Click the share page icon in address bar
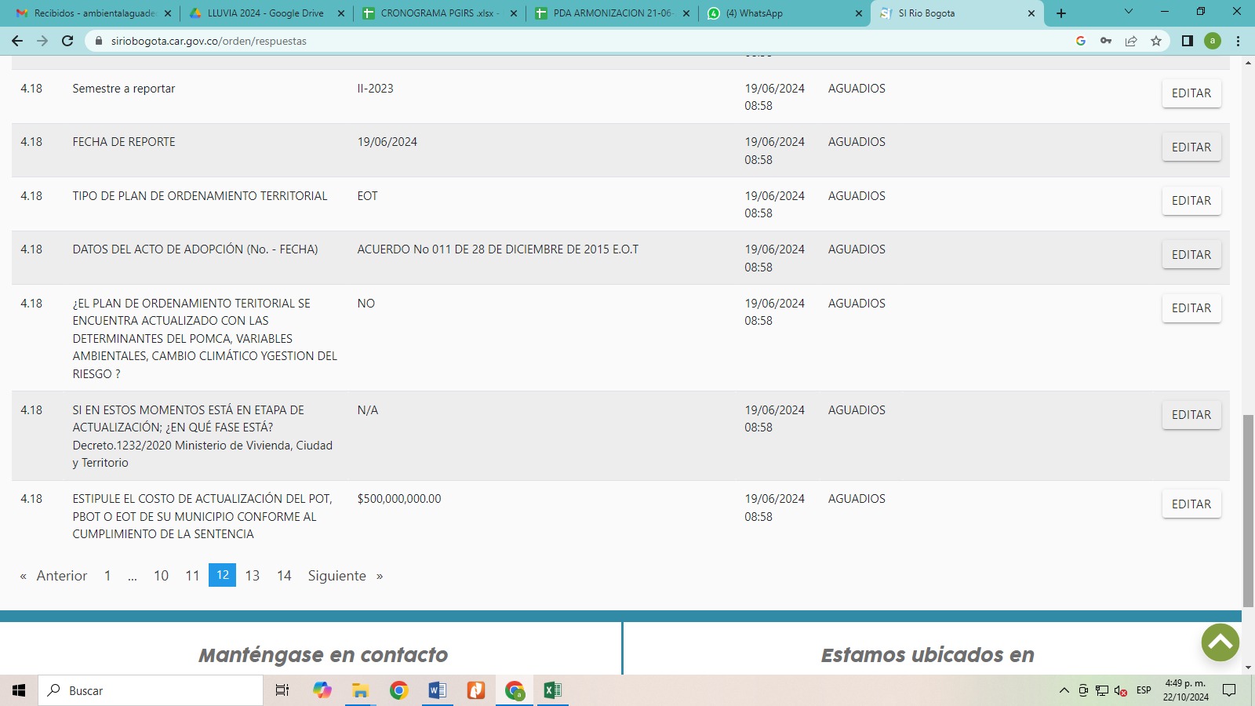The height and width of the screenshot is (706, 1255). click(x=1131, y=41)
